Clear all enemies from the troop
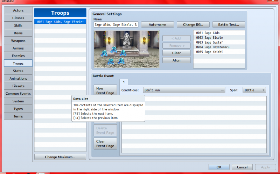This screenshot has width=280, height=174. pyautogui.click(x=176, y=53)
